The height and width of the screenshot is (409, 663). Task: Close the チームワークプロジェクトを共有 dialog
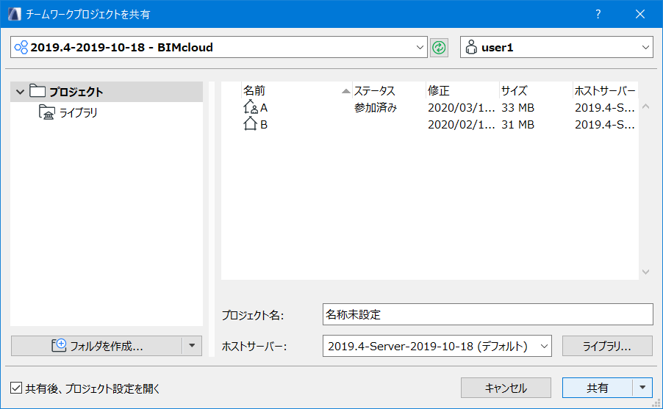[640, 14]
